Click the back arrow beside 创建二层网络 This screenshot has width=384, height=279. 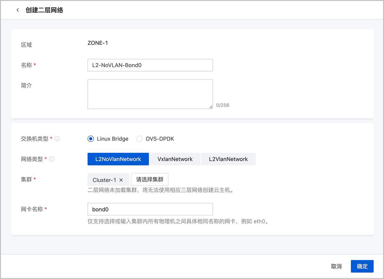[x=18, y=10]
